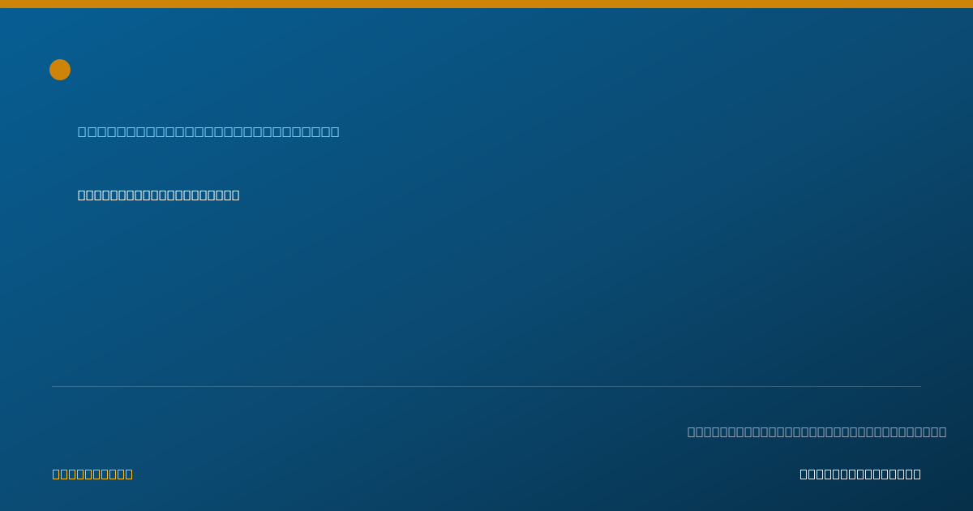Image resolution: width=973 pixels, height=511 pixels.
Task: Open the yellow footer text at bottom left
Action: [x=92, y=474]
